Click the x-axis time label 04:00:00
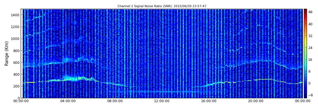The image size is (318, 112). point(68,101)
